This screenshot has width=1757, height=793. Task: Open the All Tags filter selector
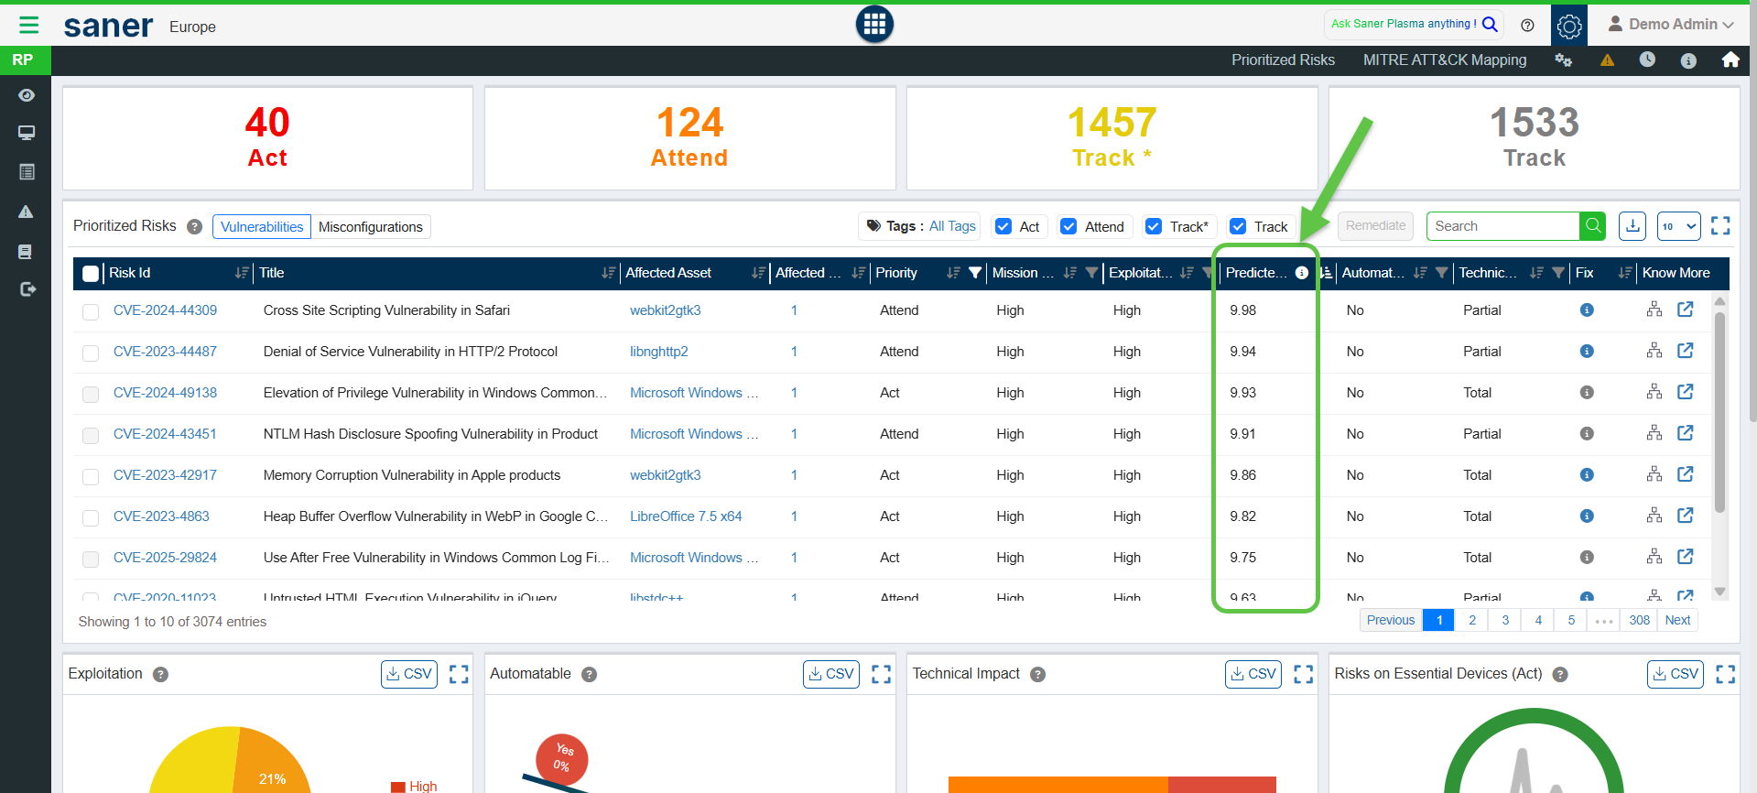pyautogui.click(x=951, y=226)
